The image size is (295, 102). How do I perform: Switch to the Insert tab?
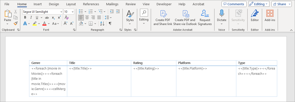coord(38,4)
